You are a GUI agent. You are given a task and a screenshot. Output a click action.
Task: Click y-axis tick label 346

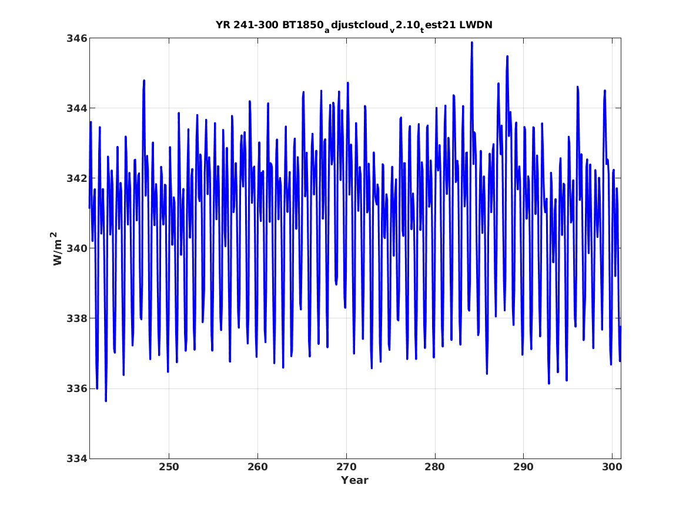(76, 38)
